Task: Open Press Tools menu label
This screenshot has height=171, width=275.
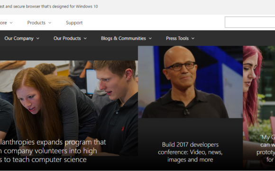Action: (177, 38)
